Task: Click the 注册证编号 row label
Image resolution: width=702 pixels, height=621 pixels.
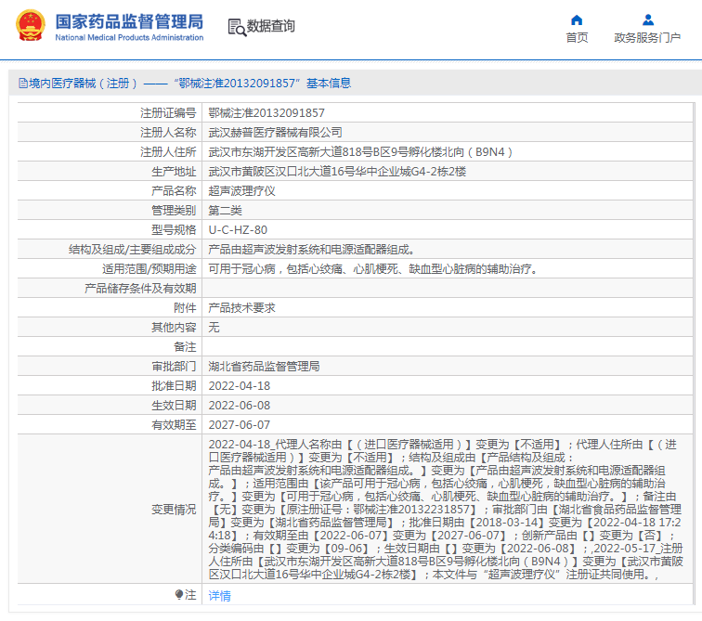Action: [x=168, y=113]
